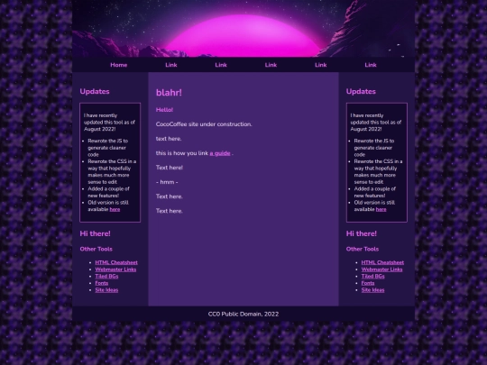
Task: Open Webmaster Links in right sidebar
Action: (x=381, y=269)
